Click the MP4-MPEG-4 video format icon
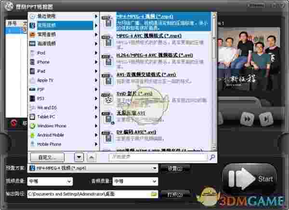This screenshot has width=289, height=210. coord(107,22)
